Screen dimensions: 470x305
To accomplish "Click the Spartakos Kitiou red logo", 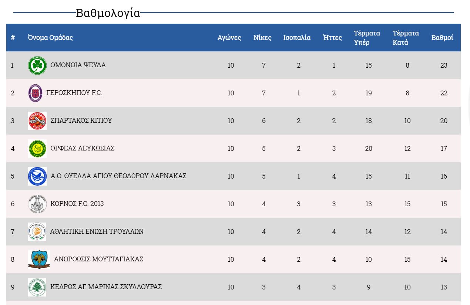I will pos(37,121).
